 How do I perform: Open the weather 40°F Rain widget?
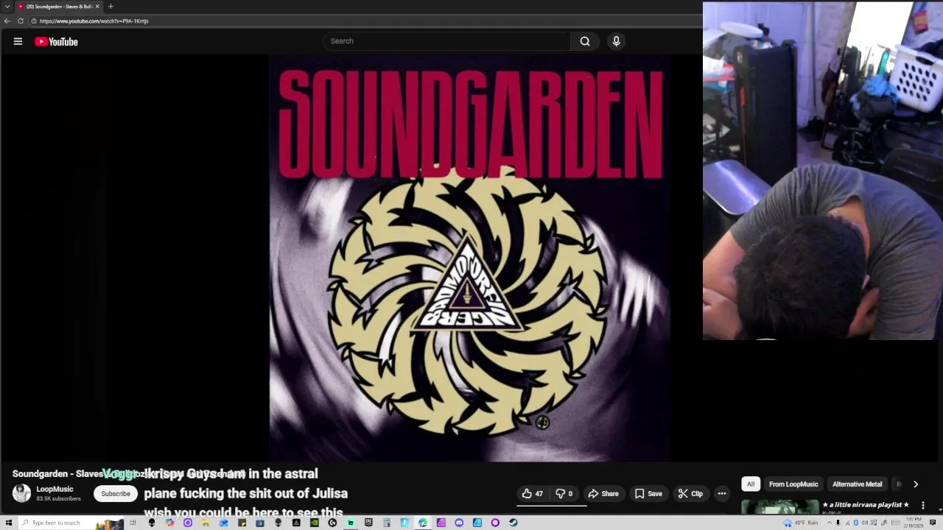click(x=801, y=523)
